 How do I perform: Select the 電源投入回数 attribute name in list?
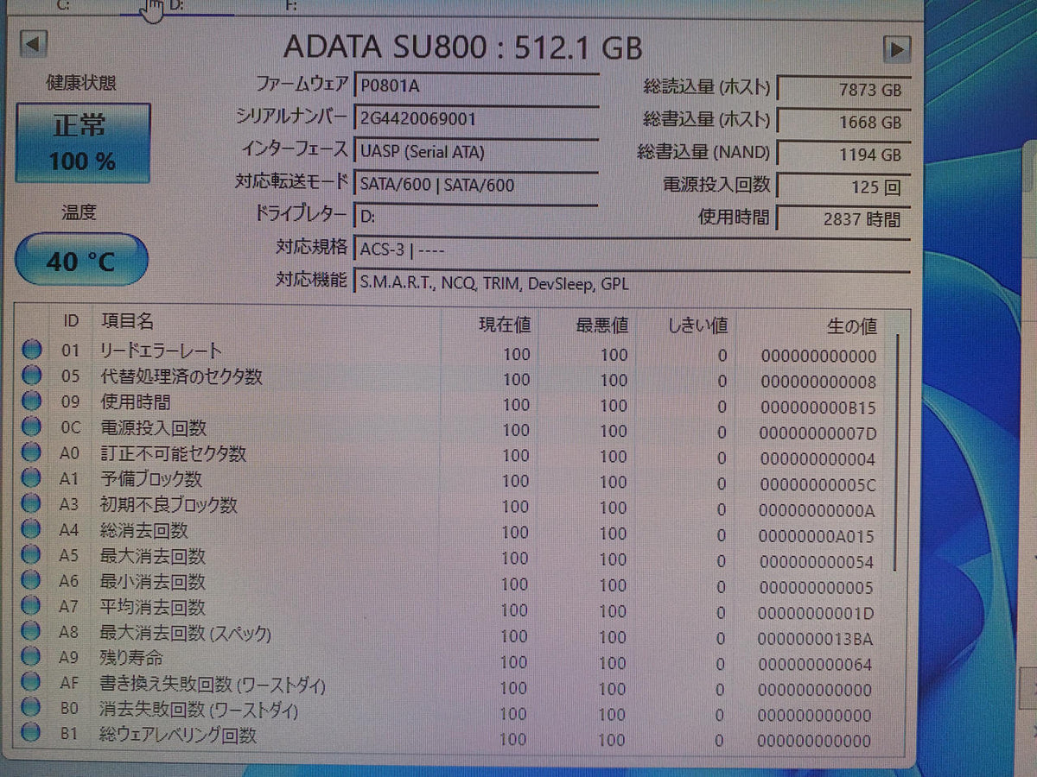pos(154,427)
